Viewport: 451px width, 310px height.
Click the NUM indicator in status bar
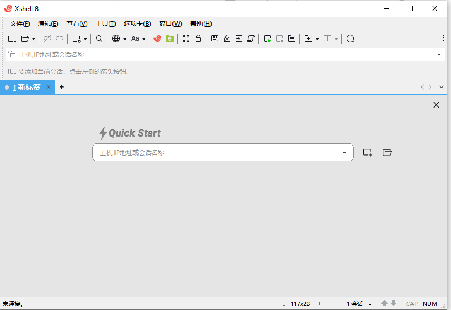(x=430, y=304)
